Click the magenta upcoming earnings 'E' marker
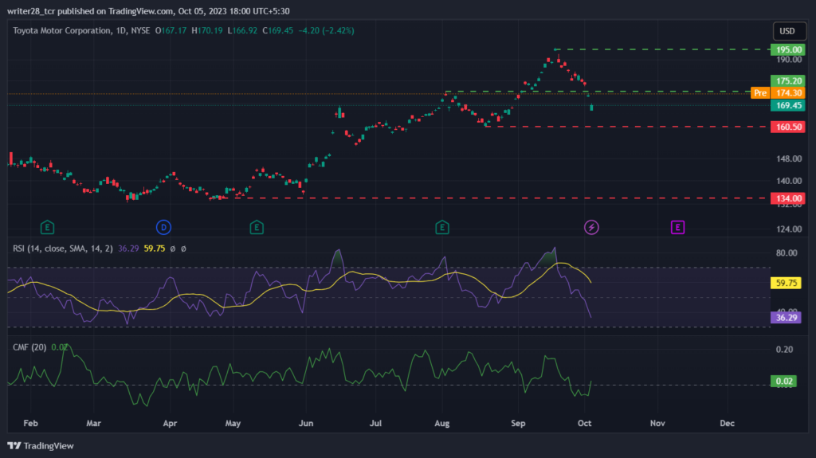816x458 pixels. 677,228
